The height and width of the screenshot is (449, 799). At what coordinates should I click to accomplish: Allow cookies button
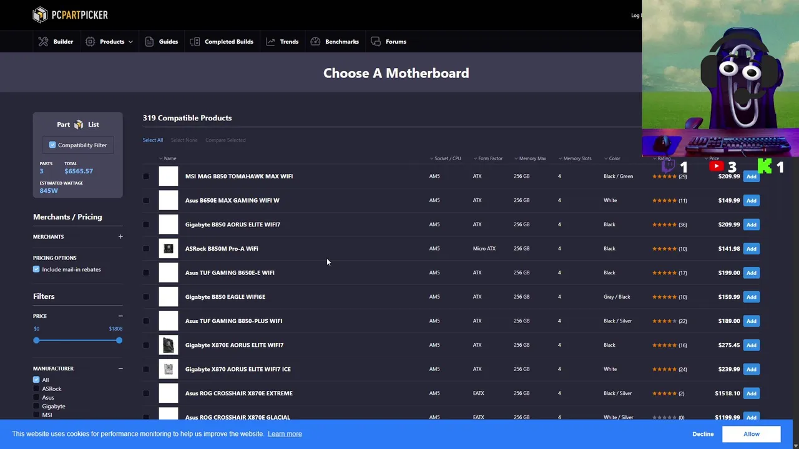point(752,434)
